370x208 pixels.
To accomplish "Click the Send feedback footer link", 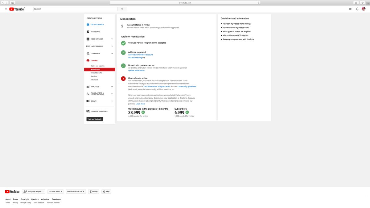I will tap(39, 203).
